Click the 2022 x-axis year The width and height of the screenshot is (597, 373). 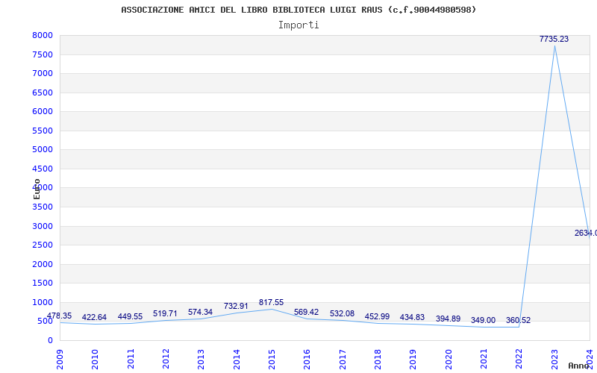[x=519, y=360]
